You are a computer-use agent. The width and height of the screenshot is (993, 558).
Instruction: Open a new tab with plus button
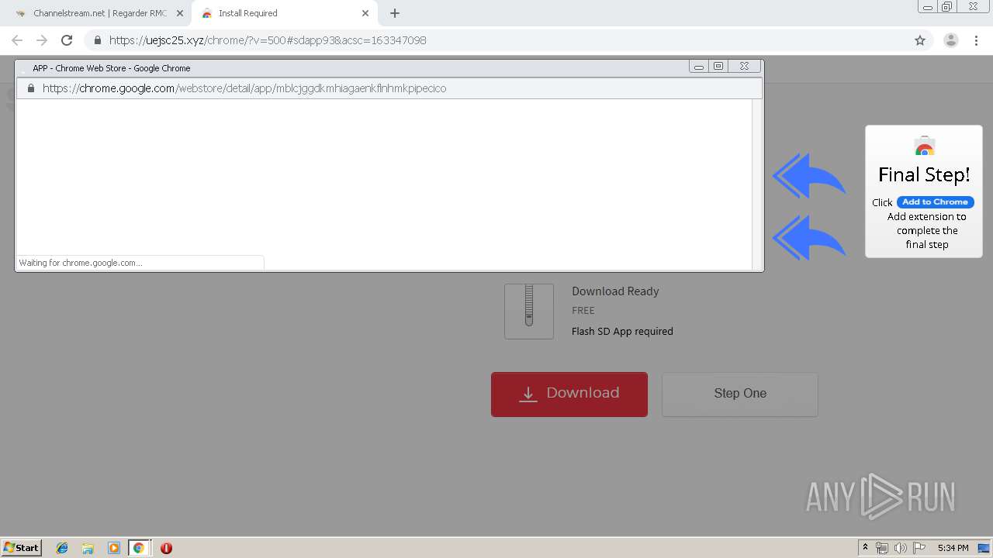tap(395, 13)
